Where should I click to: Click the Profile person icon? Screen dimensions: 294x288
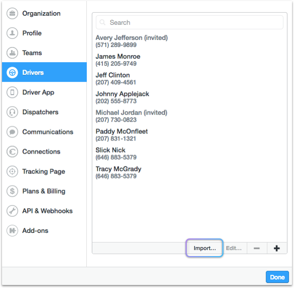click(x=12, y=33)
